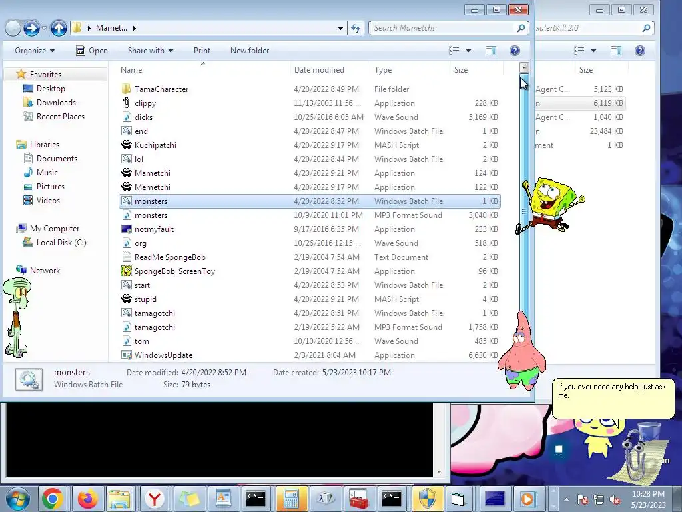Screen dimensions: 682x512
Task: Sort files by Date modified column
Action: [319, 69]
